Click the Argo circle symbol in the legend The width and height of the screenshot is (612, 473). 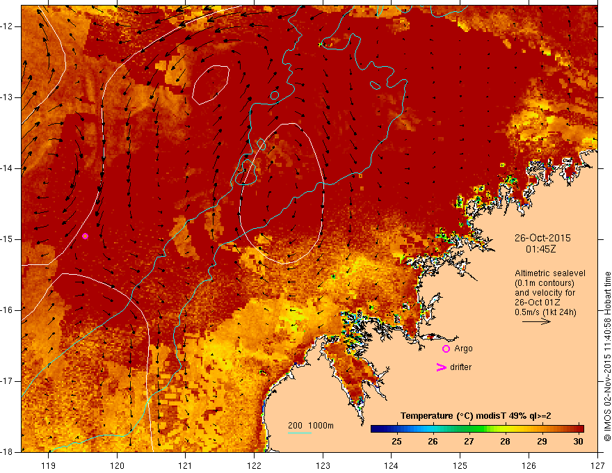point(446,349)
